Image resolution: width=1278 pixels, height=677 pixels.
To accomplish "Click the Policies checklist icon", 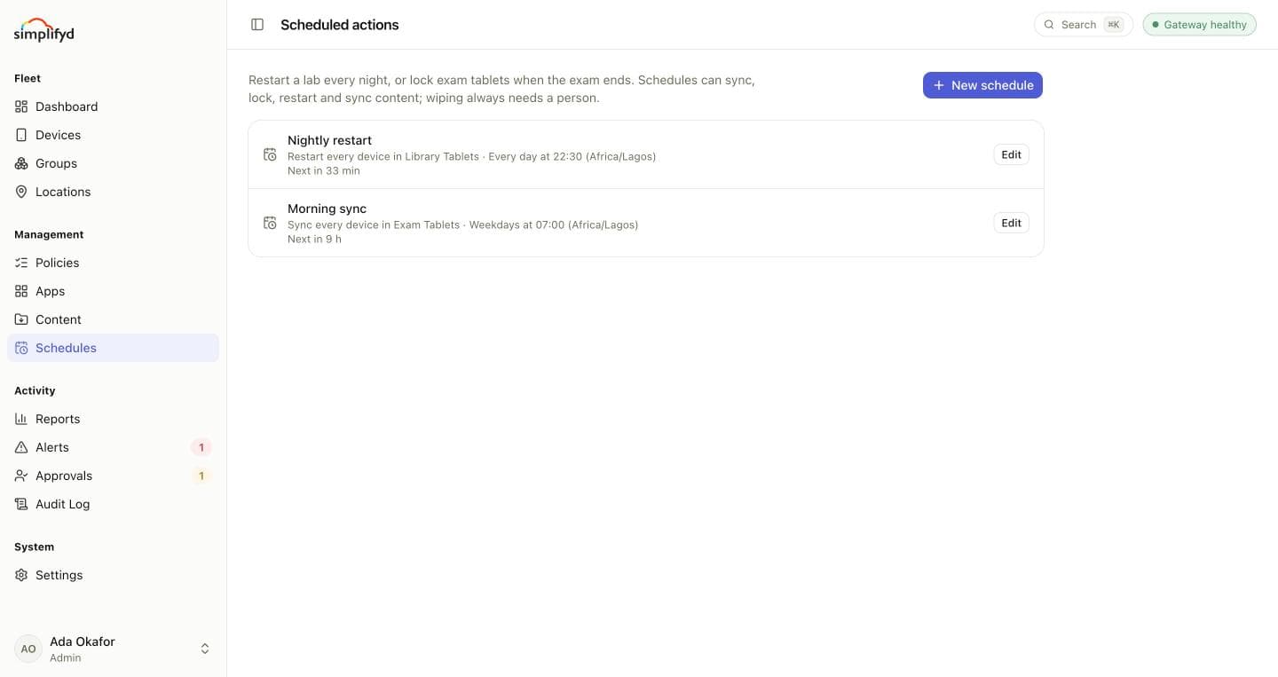I will 21,263.
